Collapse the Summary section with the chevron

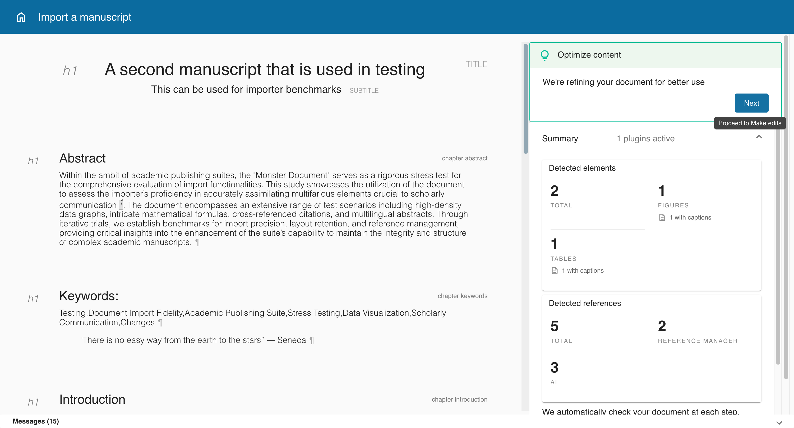coord(759,137)
